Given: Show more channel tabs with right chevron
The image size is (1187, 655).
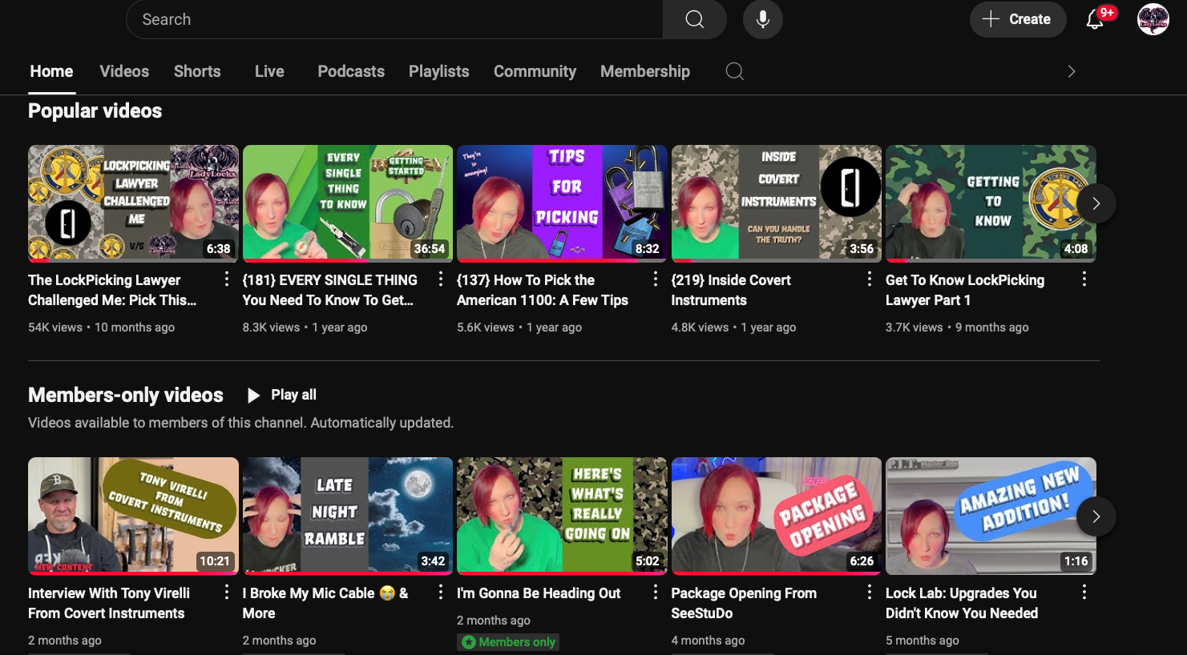Looking at the screenshot, I should coord(1072,71).
